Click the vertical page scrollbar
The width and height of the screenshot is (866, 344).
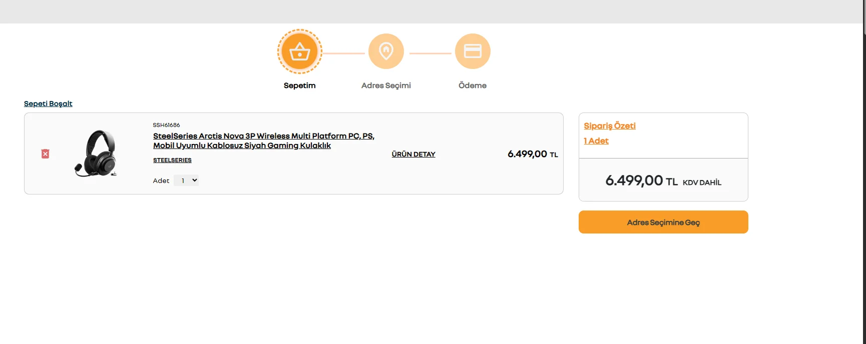[864, 172]
